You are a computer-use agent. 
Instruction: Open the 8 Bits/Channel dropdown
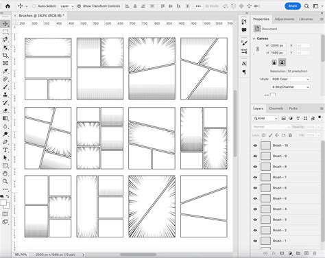(290, 87)
